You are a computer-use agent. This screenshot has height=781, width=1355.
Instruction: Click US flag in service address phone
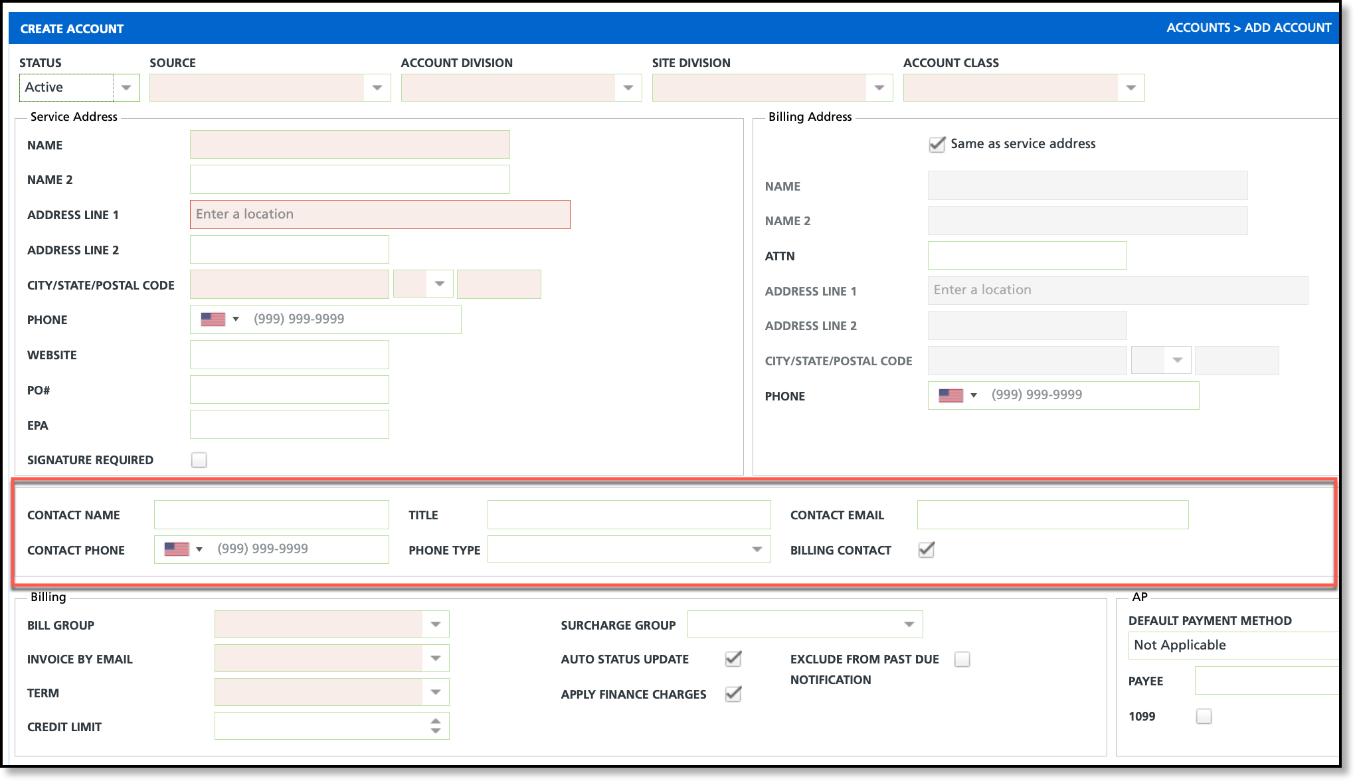(213, 319)
